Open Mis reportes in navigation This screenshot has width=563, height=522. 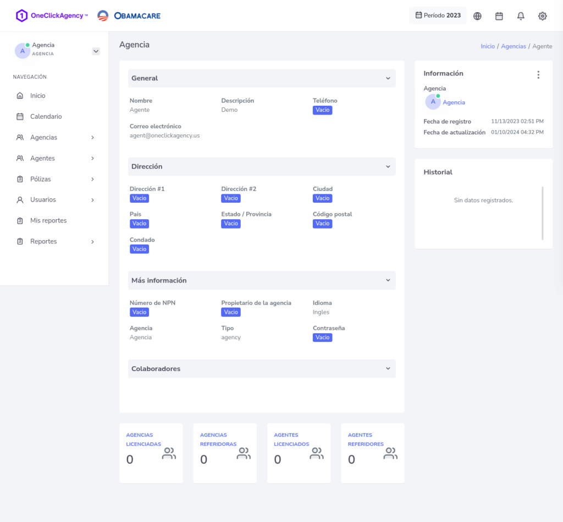(x=48, y=220)
